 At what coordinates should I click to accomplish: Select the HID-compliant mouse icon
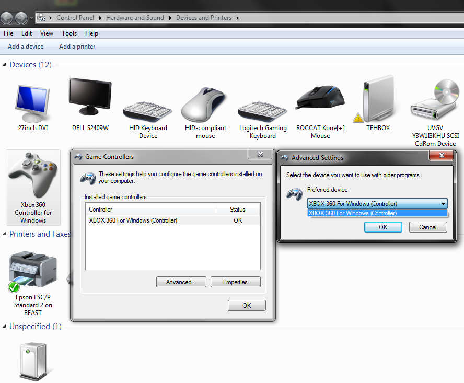coord(204,105)
